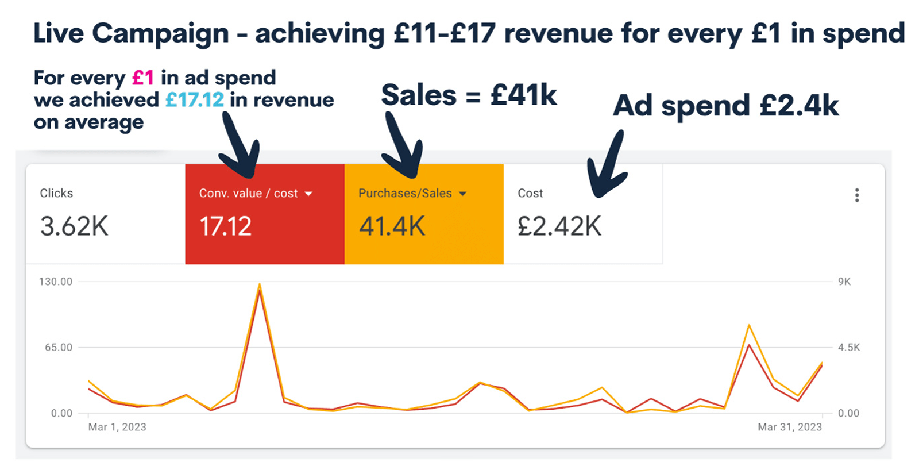This screenshot has height=466, width=919.
Task: Expand the Conv. value / cost dropdown arrow
Action: (x=308, y=194)
